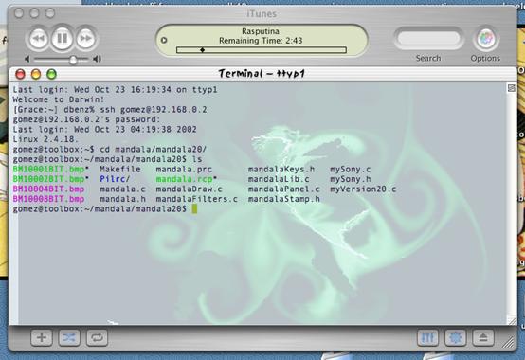Click mandala.h in the listing
525x360 pixels.
tap(122, 199)
